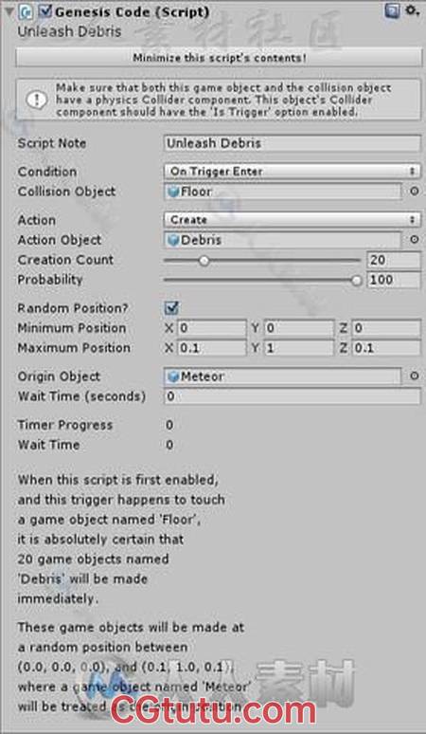426x734 pixels.
Task: Collapse the Genesis Code component foldout
Action: click(x=9, y=11)
